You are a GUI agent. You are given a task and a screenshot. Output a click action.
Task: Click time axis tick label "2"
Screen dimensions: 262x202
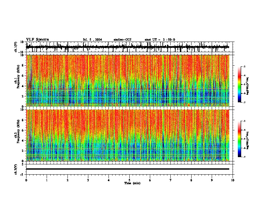[67, 180]
